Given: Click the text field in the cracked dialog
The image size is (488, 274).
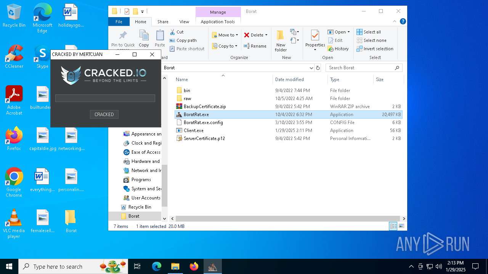Looking at the screenshot, I should coord(105,98).
